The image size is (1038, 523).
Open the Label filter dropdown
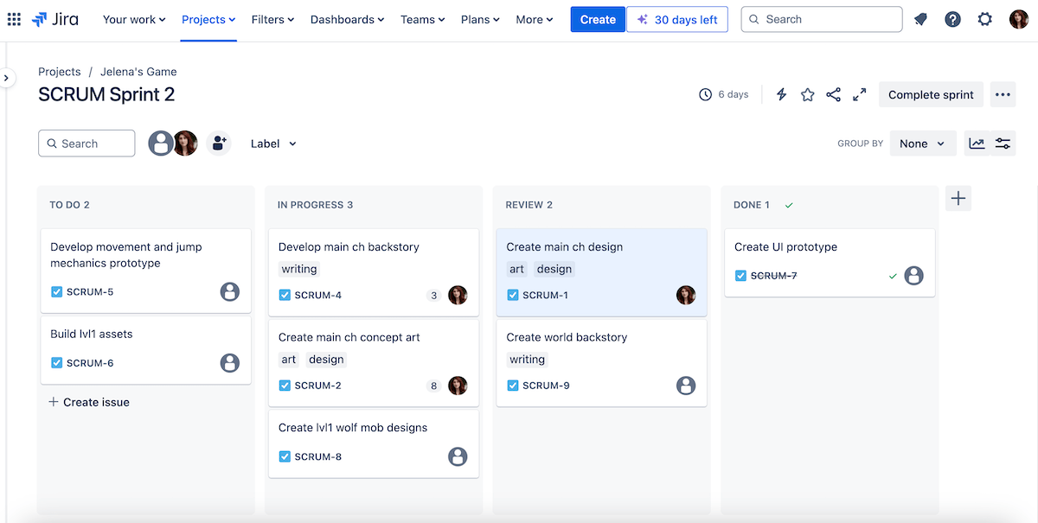pos(273,143)
